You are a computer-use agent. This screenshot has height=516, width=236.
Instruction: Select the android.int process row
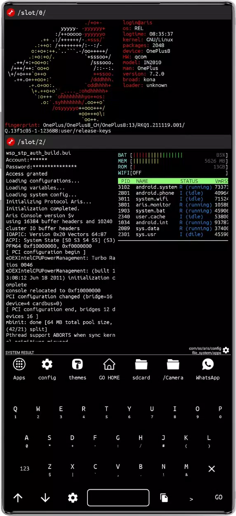pos(173,222)
